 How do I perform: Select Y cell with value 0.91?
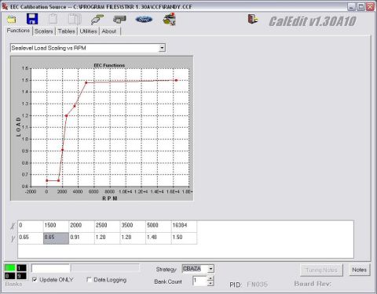[x=82, y=238]
